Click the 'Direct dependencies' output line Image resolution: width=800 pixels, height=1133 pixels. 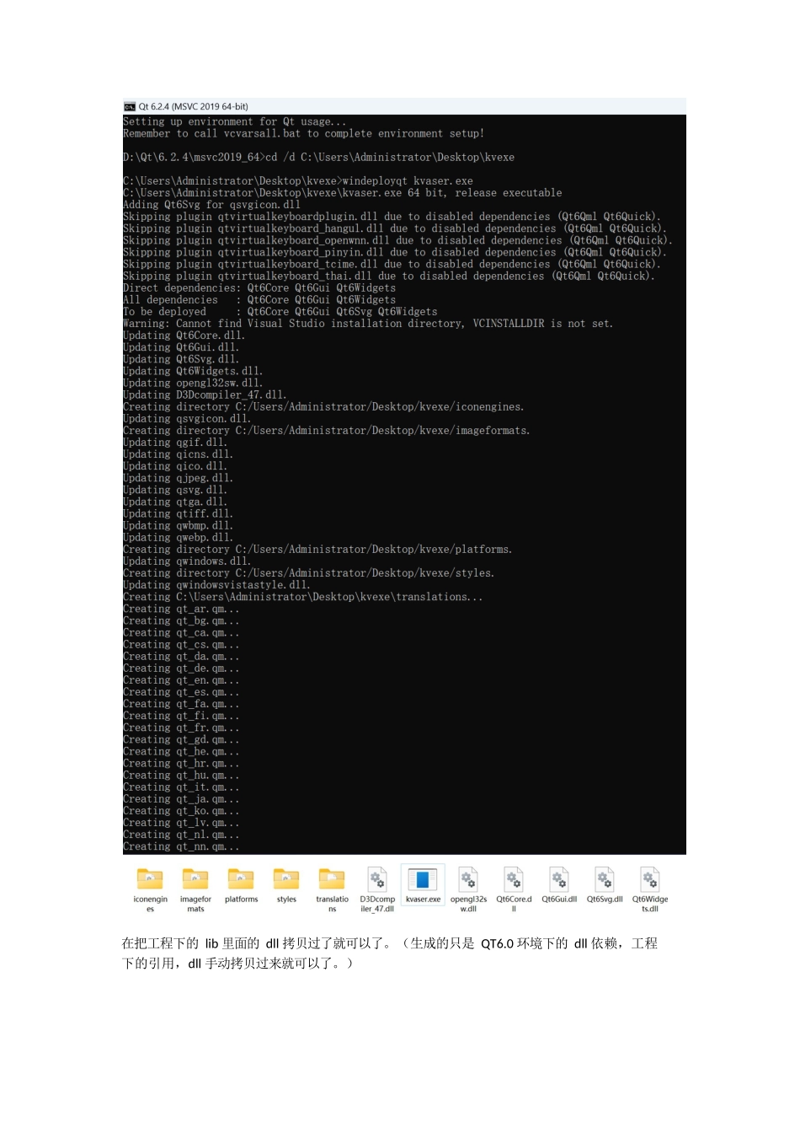pos(259,288)
